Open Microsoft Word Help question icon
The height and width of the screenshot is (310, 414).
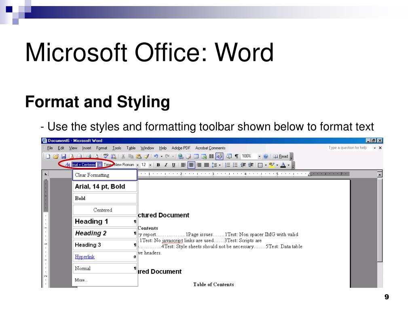(x=266, y=156)
